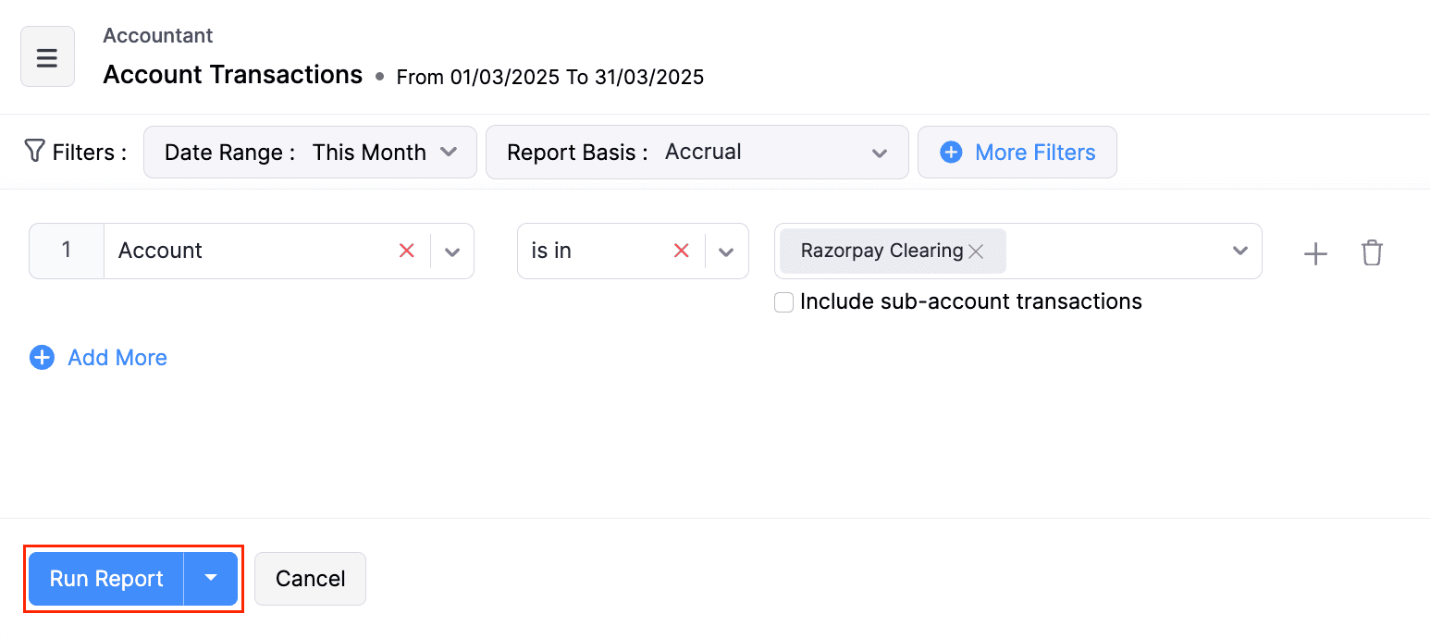Open the hamburger navigation menu
This screenshot has width=1430, height=638.
click(x=46, y=56)
